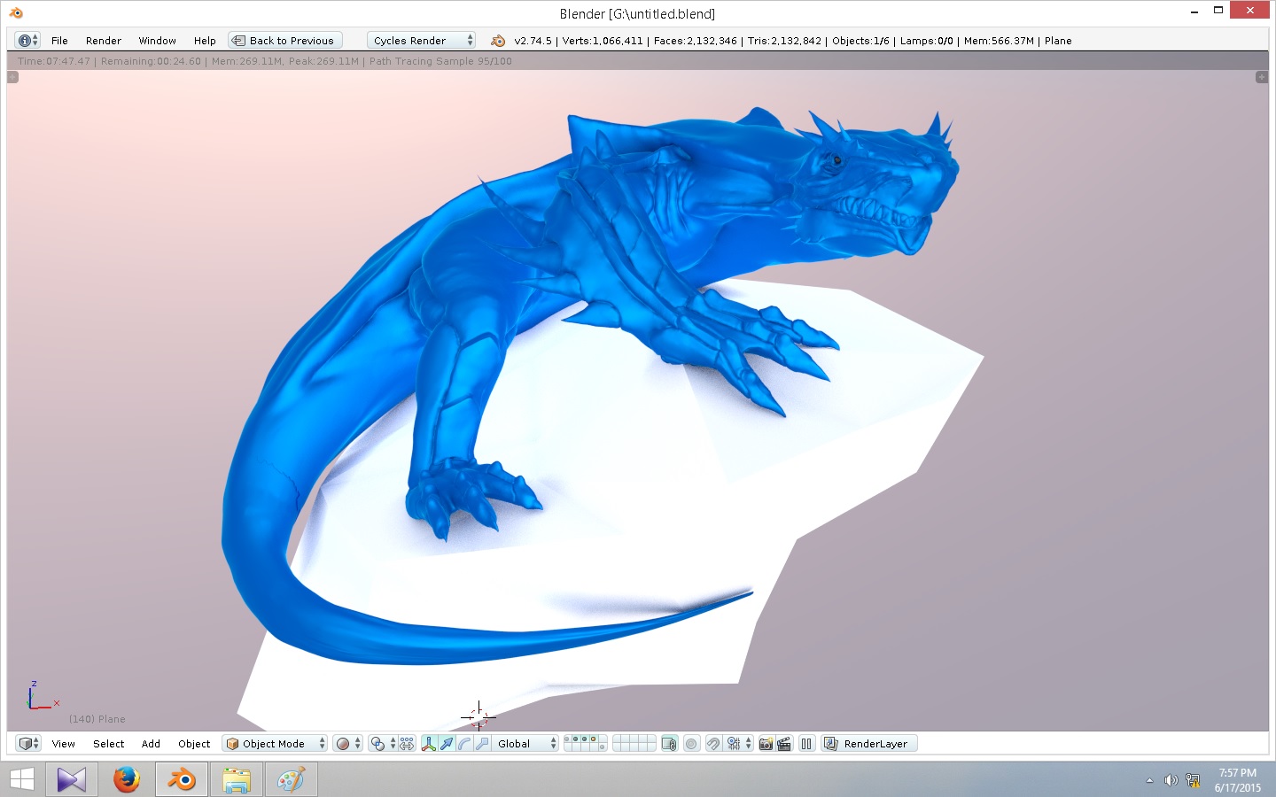Viewport: 1276px width, 797px height.
Task: Open the Cycles Render engine dropdown
Action: pyautogui.click(x=421, y=41)
